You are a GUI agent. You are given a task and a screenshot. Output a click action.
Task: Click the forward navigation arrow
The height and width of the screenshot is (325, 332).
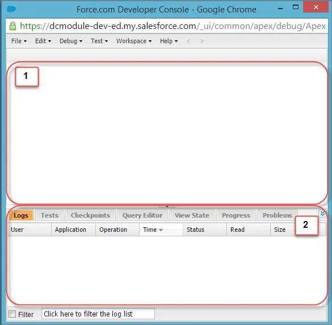tap(202, 41)
